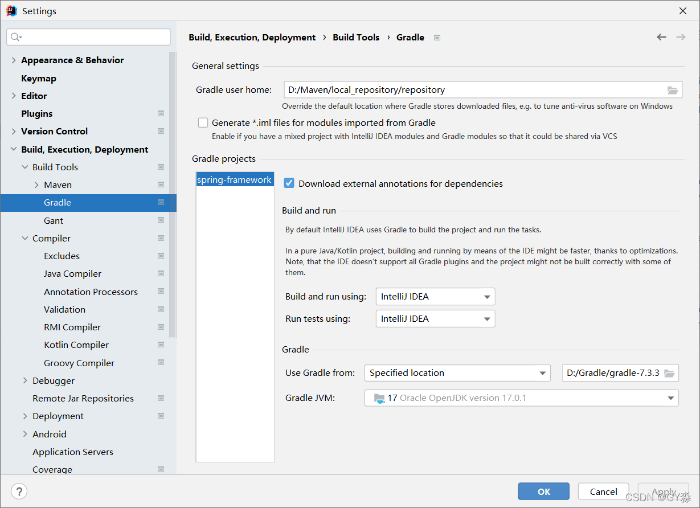Click the project icon beside Maven row

(161, 185)
